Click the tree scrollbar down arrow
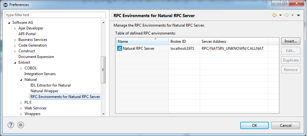The height and width of the screenshot is (136, 307). [x=103, y=114]
